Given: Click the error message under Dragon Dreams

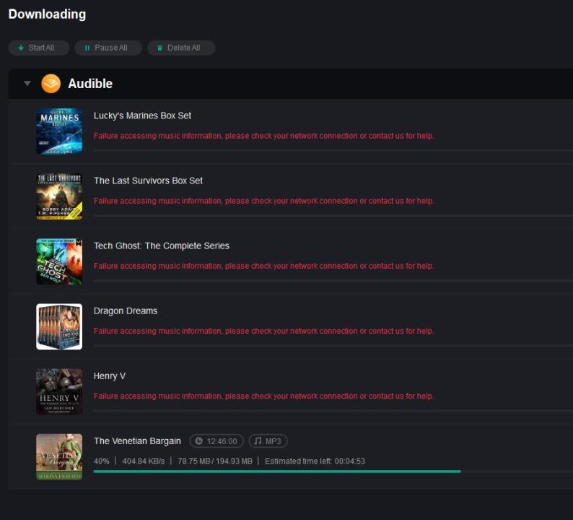Looking at the screenshot, I should tap(264, 331).
